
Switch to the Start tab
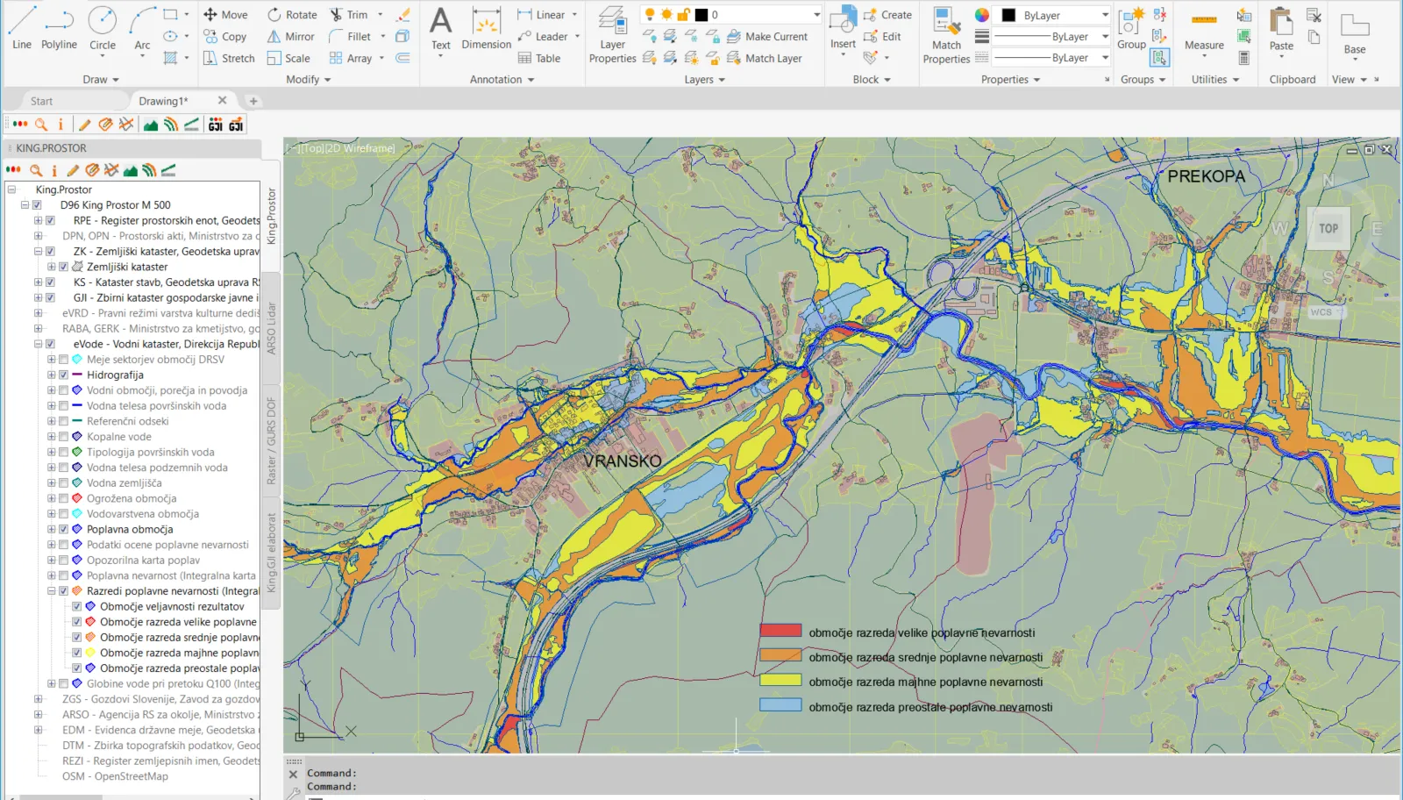coord(41,101)
